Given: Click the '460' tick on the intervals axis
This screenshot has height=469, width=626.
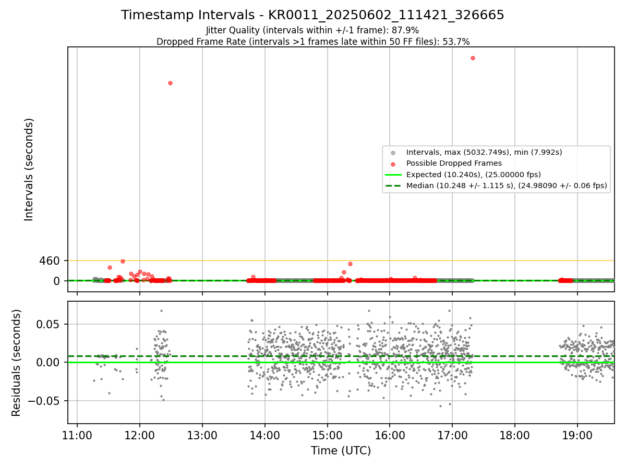Looking at the screenshot, I should click(50, 261).
